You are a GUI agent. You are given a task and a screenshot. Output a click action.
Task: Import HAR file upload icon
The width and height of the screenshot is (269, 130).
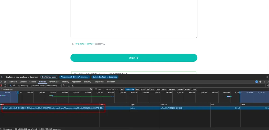click(x=69, y=85)
